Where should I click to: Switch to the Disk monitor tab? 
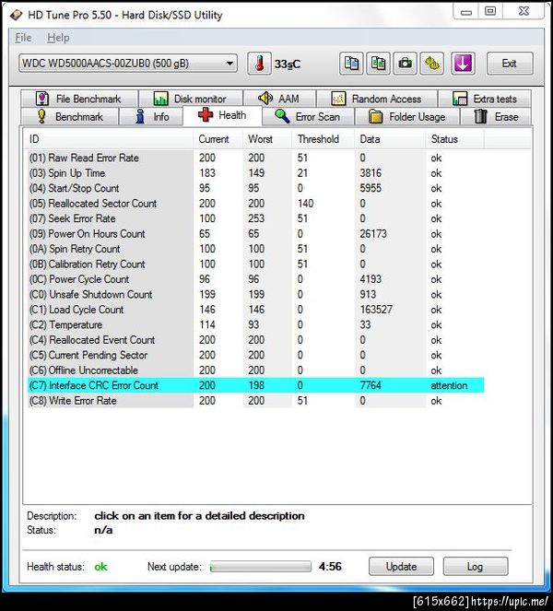[x=191, y=99]
